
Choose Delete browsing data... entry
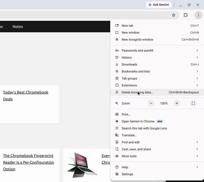point(157,92)
